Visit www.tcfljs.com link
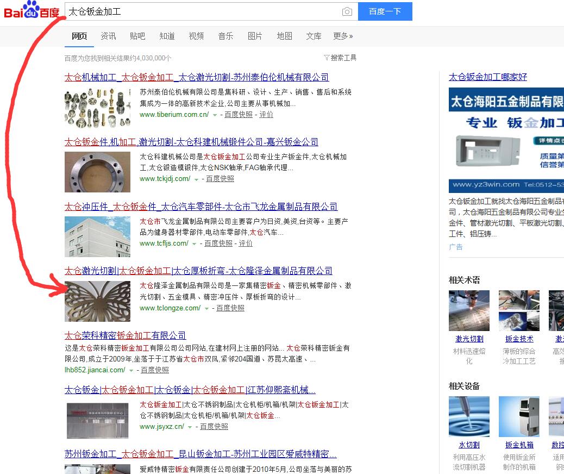The width and height of the screenshot is (564, 474). (164, 244)
